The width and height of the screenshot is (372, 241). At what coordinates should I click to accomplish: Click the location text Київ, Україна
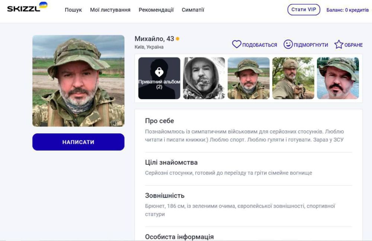(149, 47)
